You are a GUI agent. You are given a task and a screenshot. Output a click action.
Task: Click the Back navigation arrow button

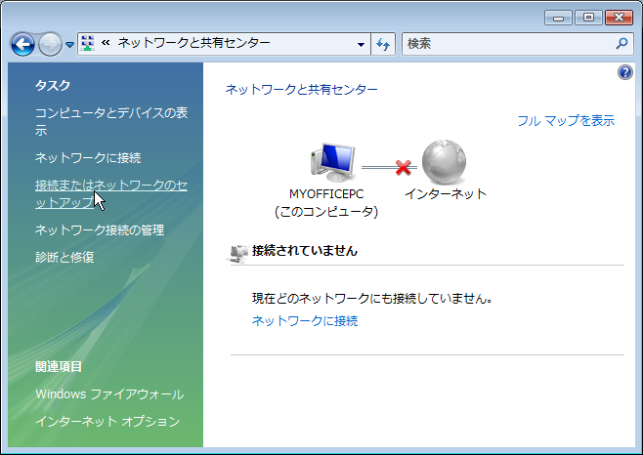click(x=22, y=44)
